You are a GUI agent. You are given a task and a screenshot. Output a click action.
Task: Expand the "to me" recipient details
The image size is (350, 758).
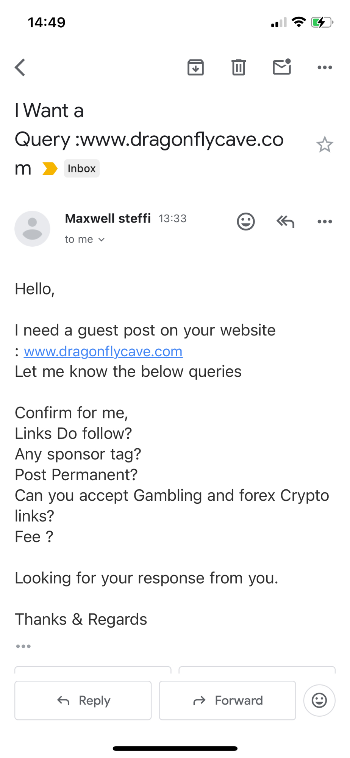(x=85, y=240)
